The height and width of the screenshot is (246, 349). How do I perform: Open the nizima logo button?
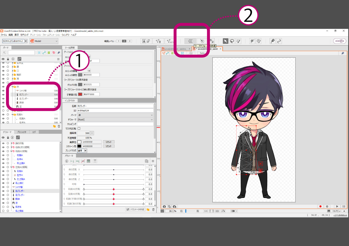point(339,41)
